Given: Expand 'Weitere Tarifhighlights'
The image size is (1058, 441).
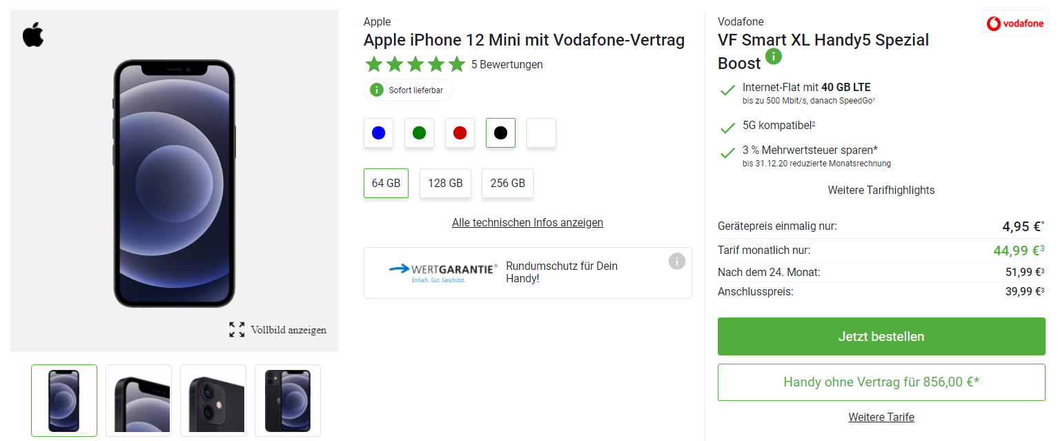Looking at the screenshot, I should click(881, 190).
